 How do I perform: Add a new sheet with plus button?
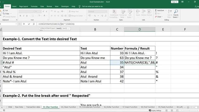pyautogui.click(x=188, y=107)
